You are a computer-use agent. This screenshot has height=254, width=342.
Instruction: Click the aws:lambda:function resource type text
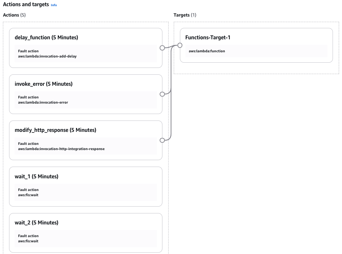click(207, 51)
